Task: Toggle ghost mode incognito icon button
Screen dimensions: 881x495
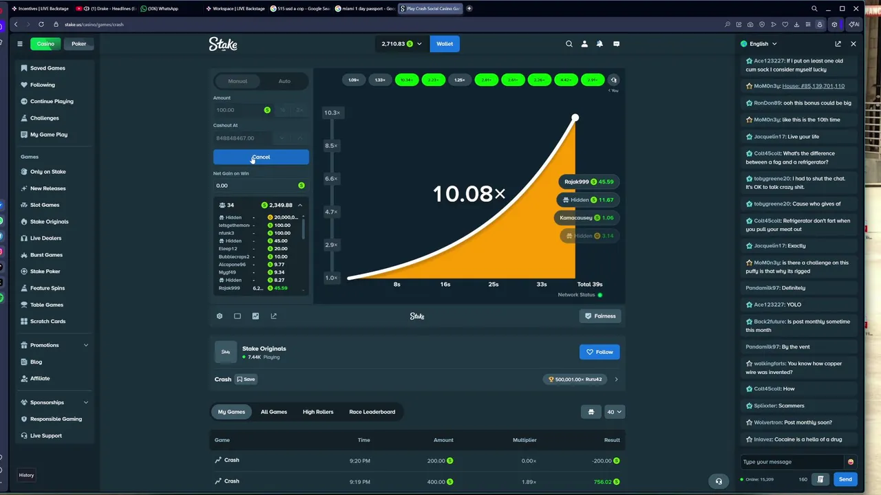Action: [x=591, y=412]
